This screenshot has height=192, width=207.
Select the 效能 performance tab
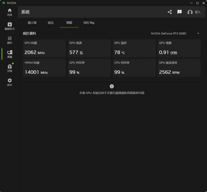(69, 23)
